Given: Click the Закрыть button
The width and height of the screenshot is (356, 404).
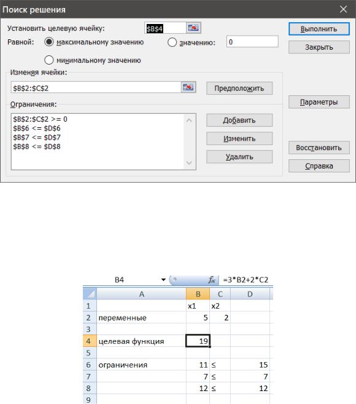Looking at the screenshot, I should (319, 47).
